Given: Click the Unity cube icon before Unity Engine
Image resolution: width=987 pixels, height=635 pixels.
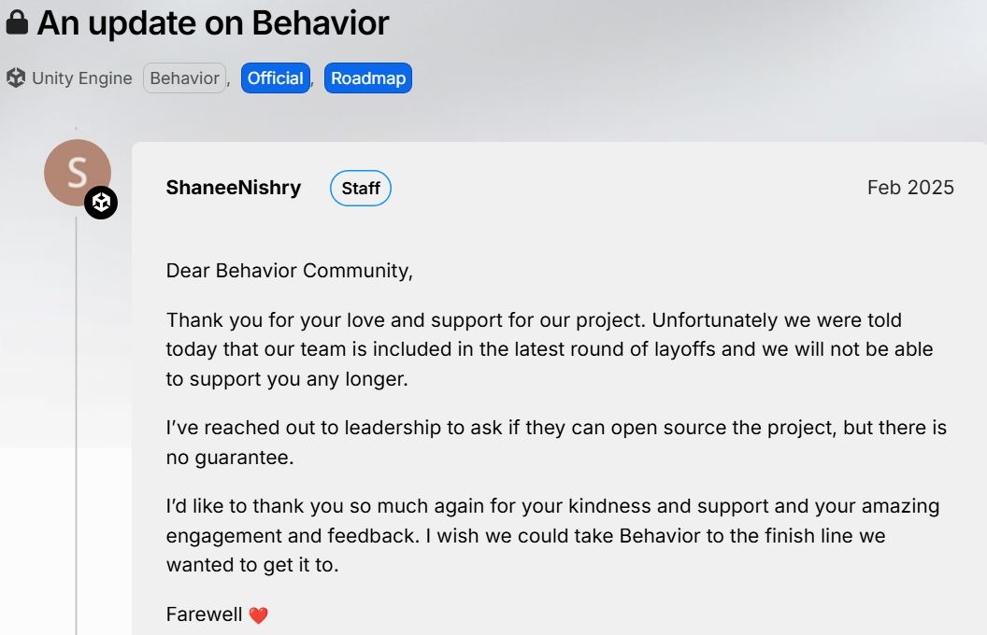Looking at the screenshot, I should coord(15,78).
